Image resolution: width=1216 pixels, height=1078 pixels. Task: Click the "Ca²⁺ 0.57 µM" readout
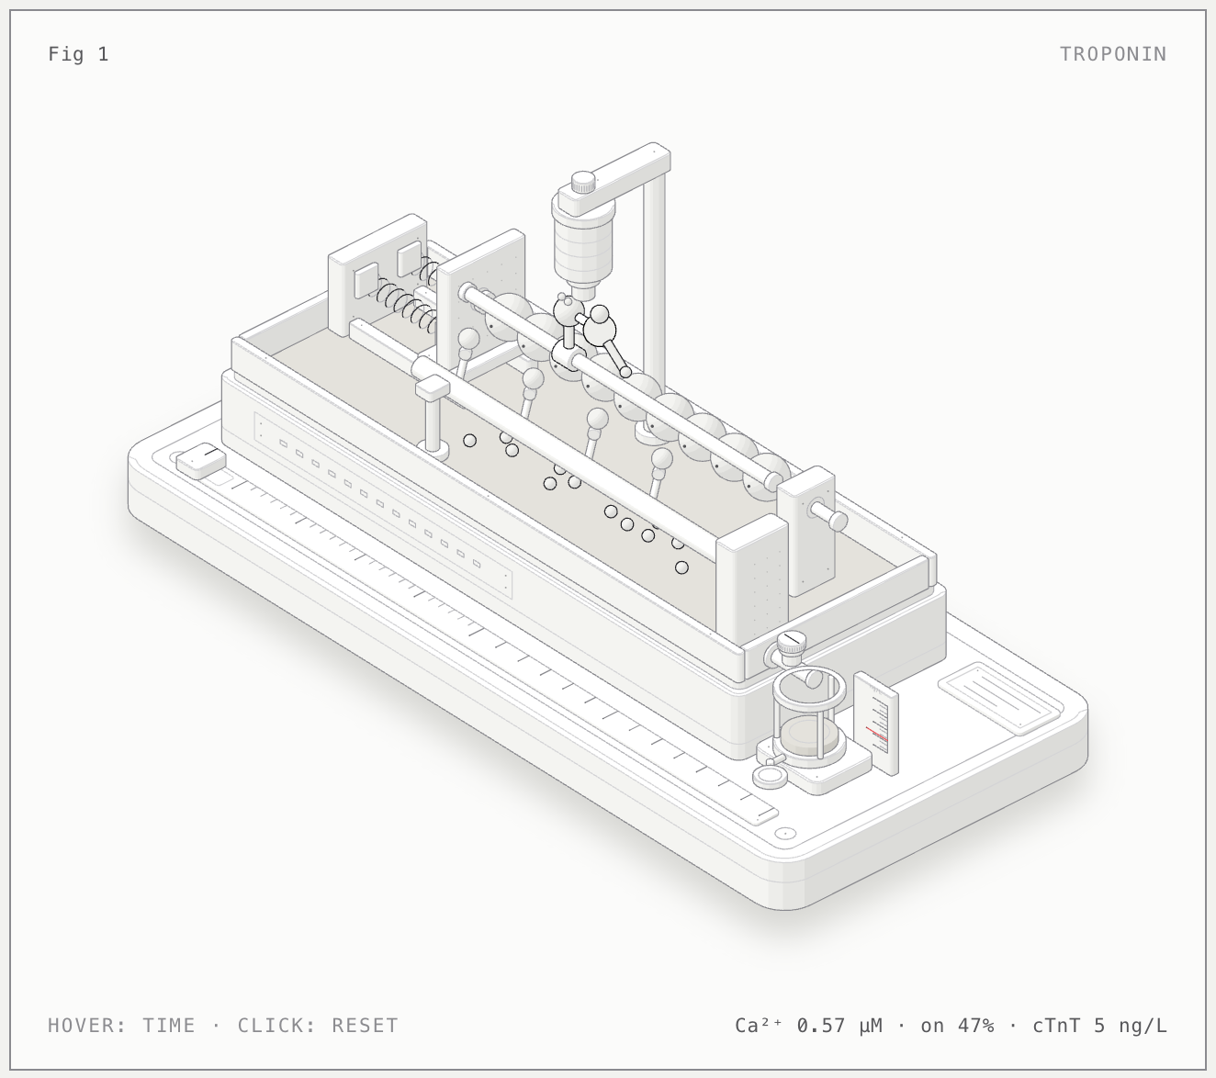click(808, 1025)
